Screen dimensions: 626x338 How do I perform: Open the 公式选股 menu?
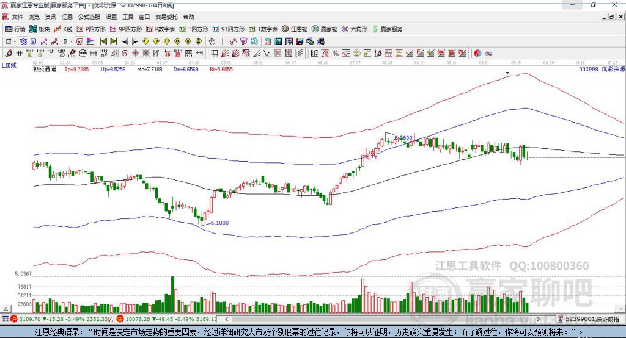point(89,16)
